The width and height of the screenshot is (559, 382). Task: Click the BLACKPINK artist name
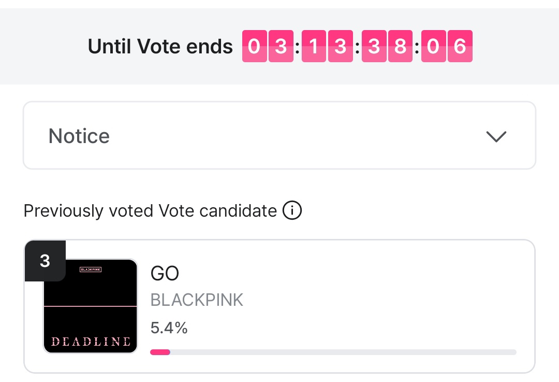coord(197,300)
